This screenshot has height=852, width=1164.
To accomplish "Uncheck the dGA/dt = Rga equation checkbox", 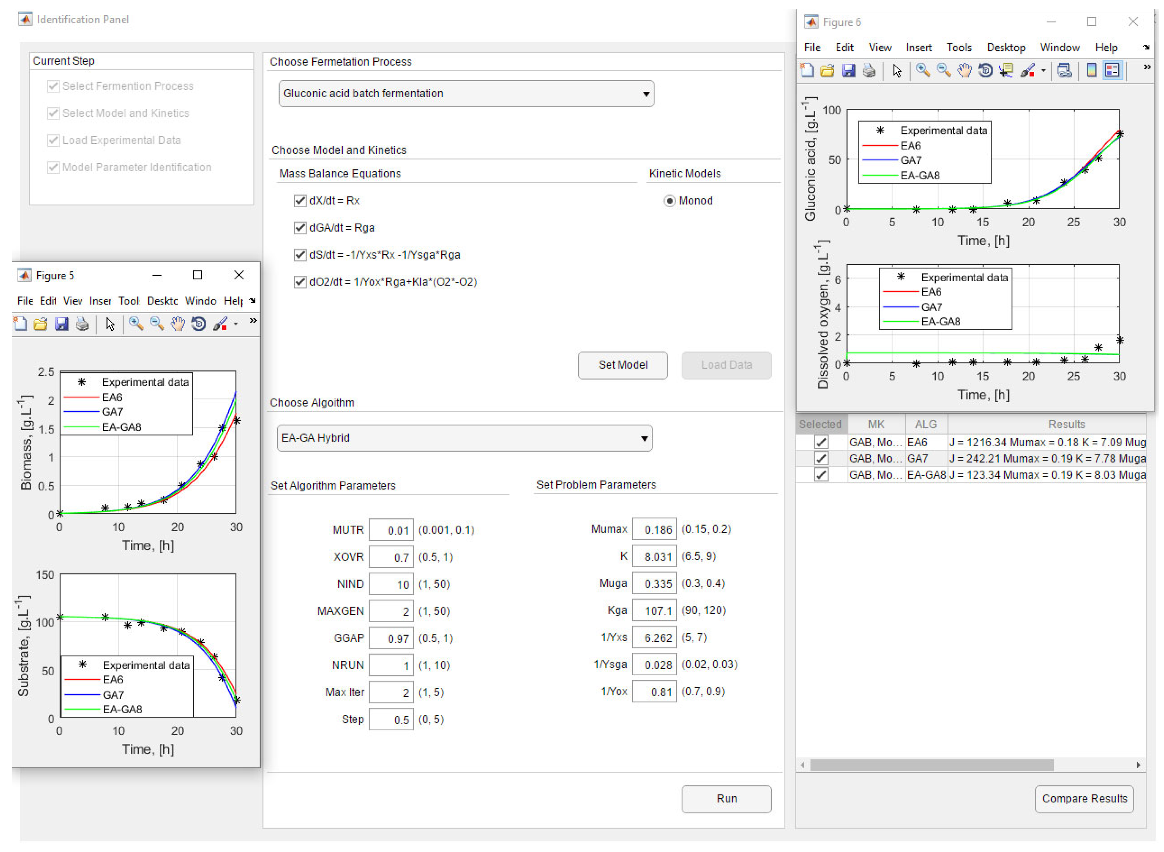I will click(x=299, y=227).
